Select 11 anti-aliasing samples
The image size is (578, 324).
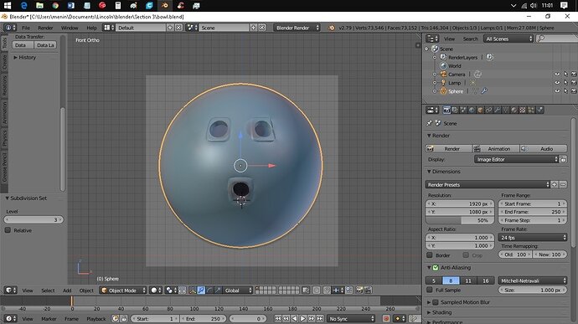click(468, 280)
